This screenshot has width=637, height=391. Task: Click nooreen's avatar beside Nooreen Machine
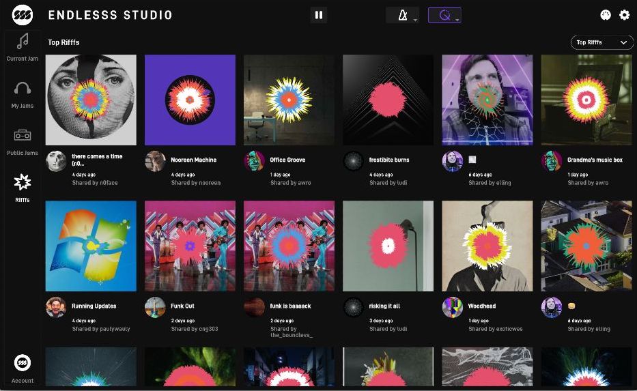[x=155, y=161]
